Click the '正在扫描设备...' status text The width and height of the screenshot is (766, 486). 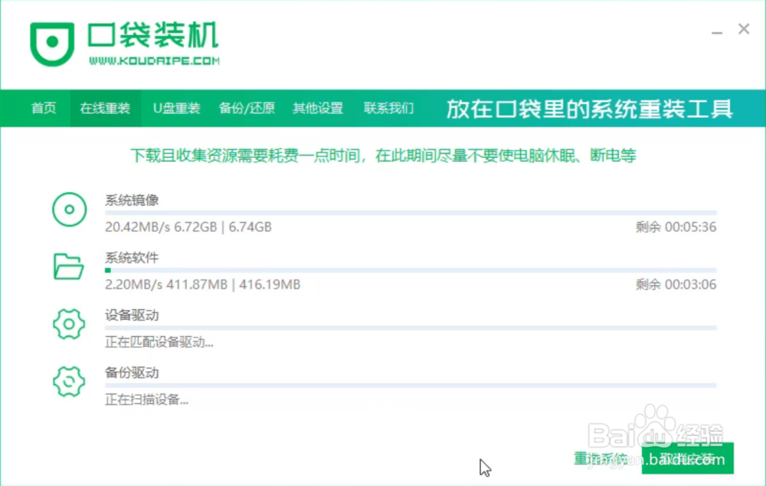coord(146,400)
